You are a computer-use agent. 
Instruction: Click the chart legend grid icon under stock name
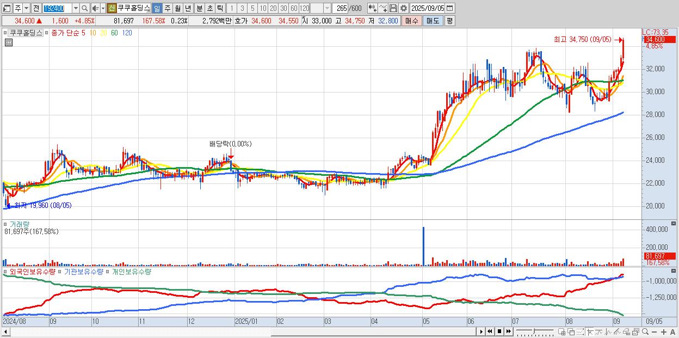click(x=9, y=42)
